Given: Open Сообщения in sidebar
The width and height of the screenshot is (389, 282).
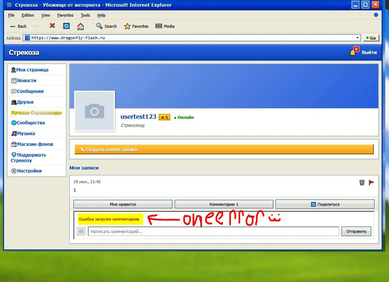Looking at the screenshot, I should [x=27, y=91].
